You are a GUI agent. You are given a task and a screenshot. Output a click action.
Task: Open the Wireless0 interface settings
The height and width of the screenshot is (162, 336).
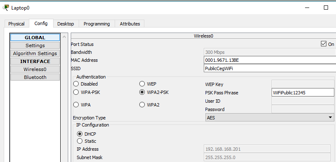(35, 69)
